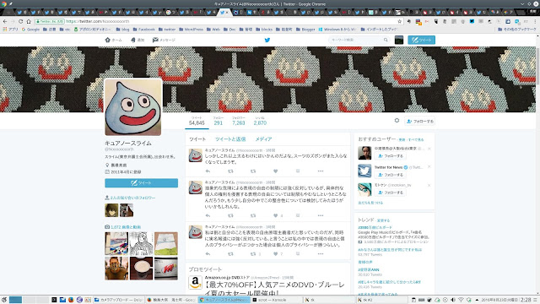Open the ツイート count 54,845 stat

(197, 121)
